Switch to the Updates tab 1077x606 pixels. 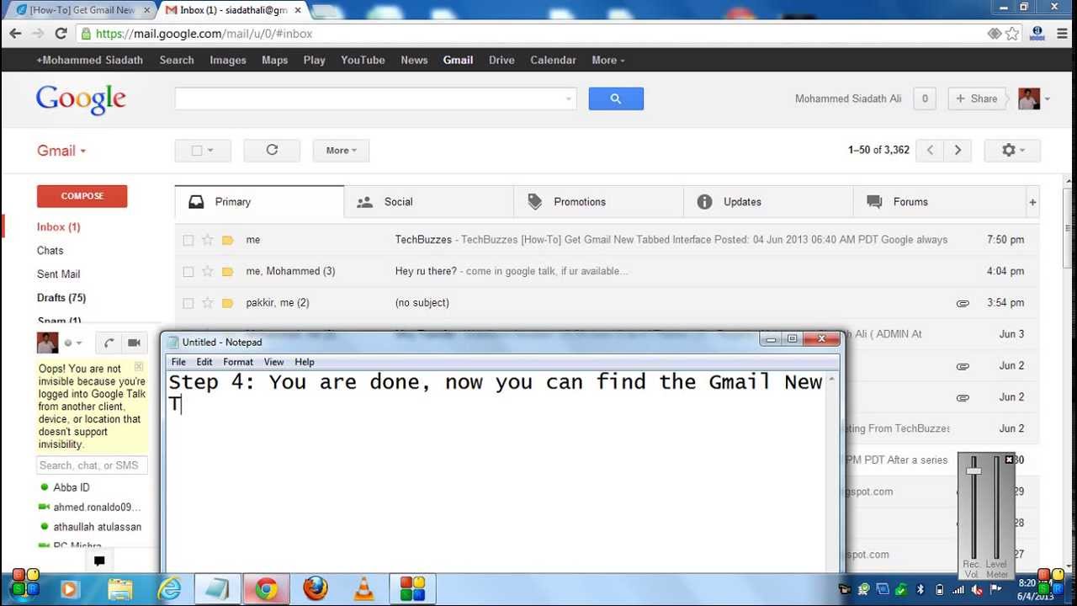(x=768, y=202)
